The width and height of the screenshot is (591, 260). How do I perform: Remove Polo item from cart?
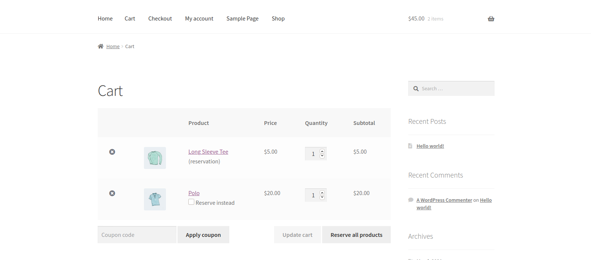point(112,193)
